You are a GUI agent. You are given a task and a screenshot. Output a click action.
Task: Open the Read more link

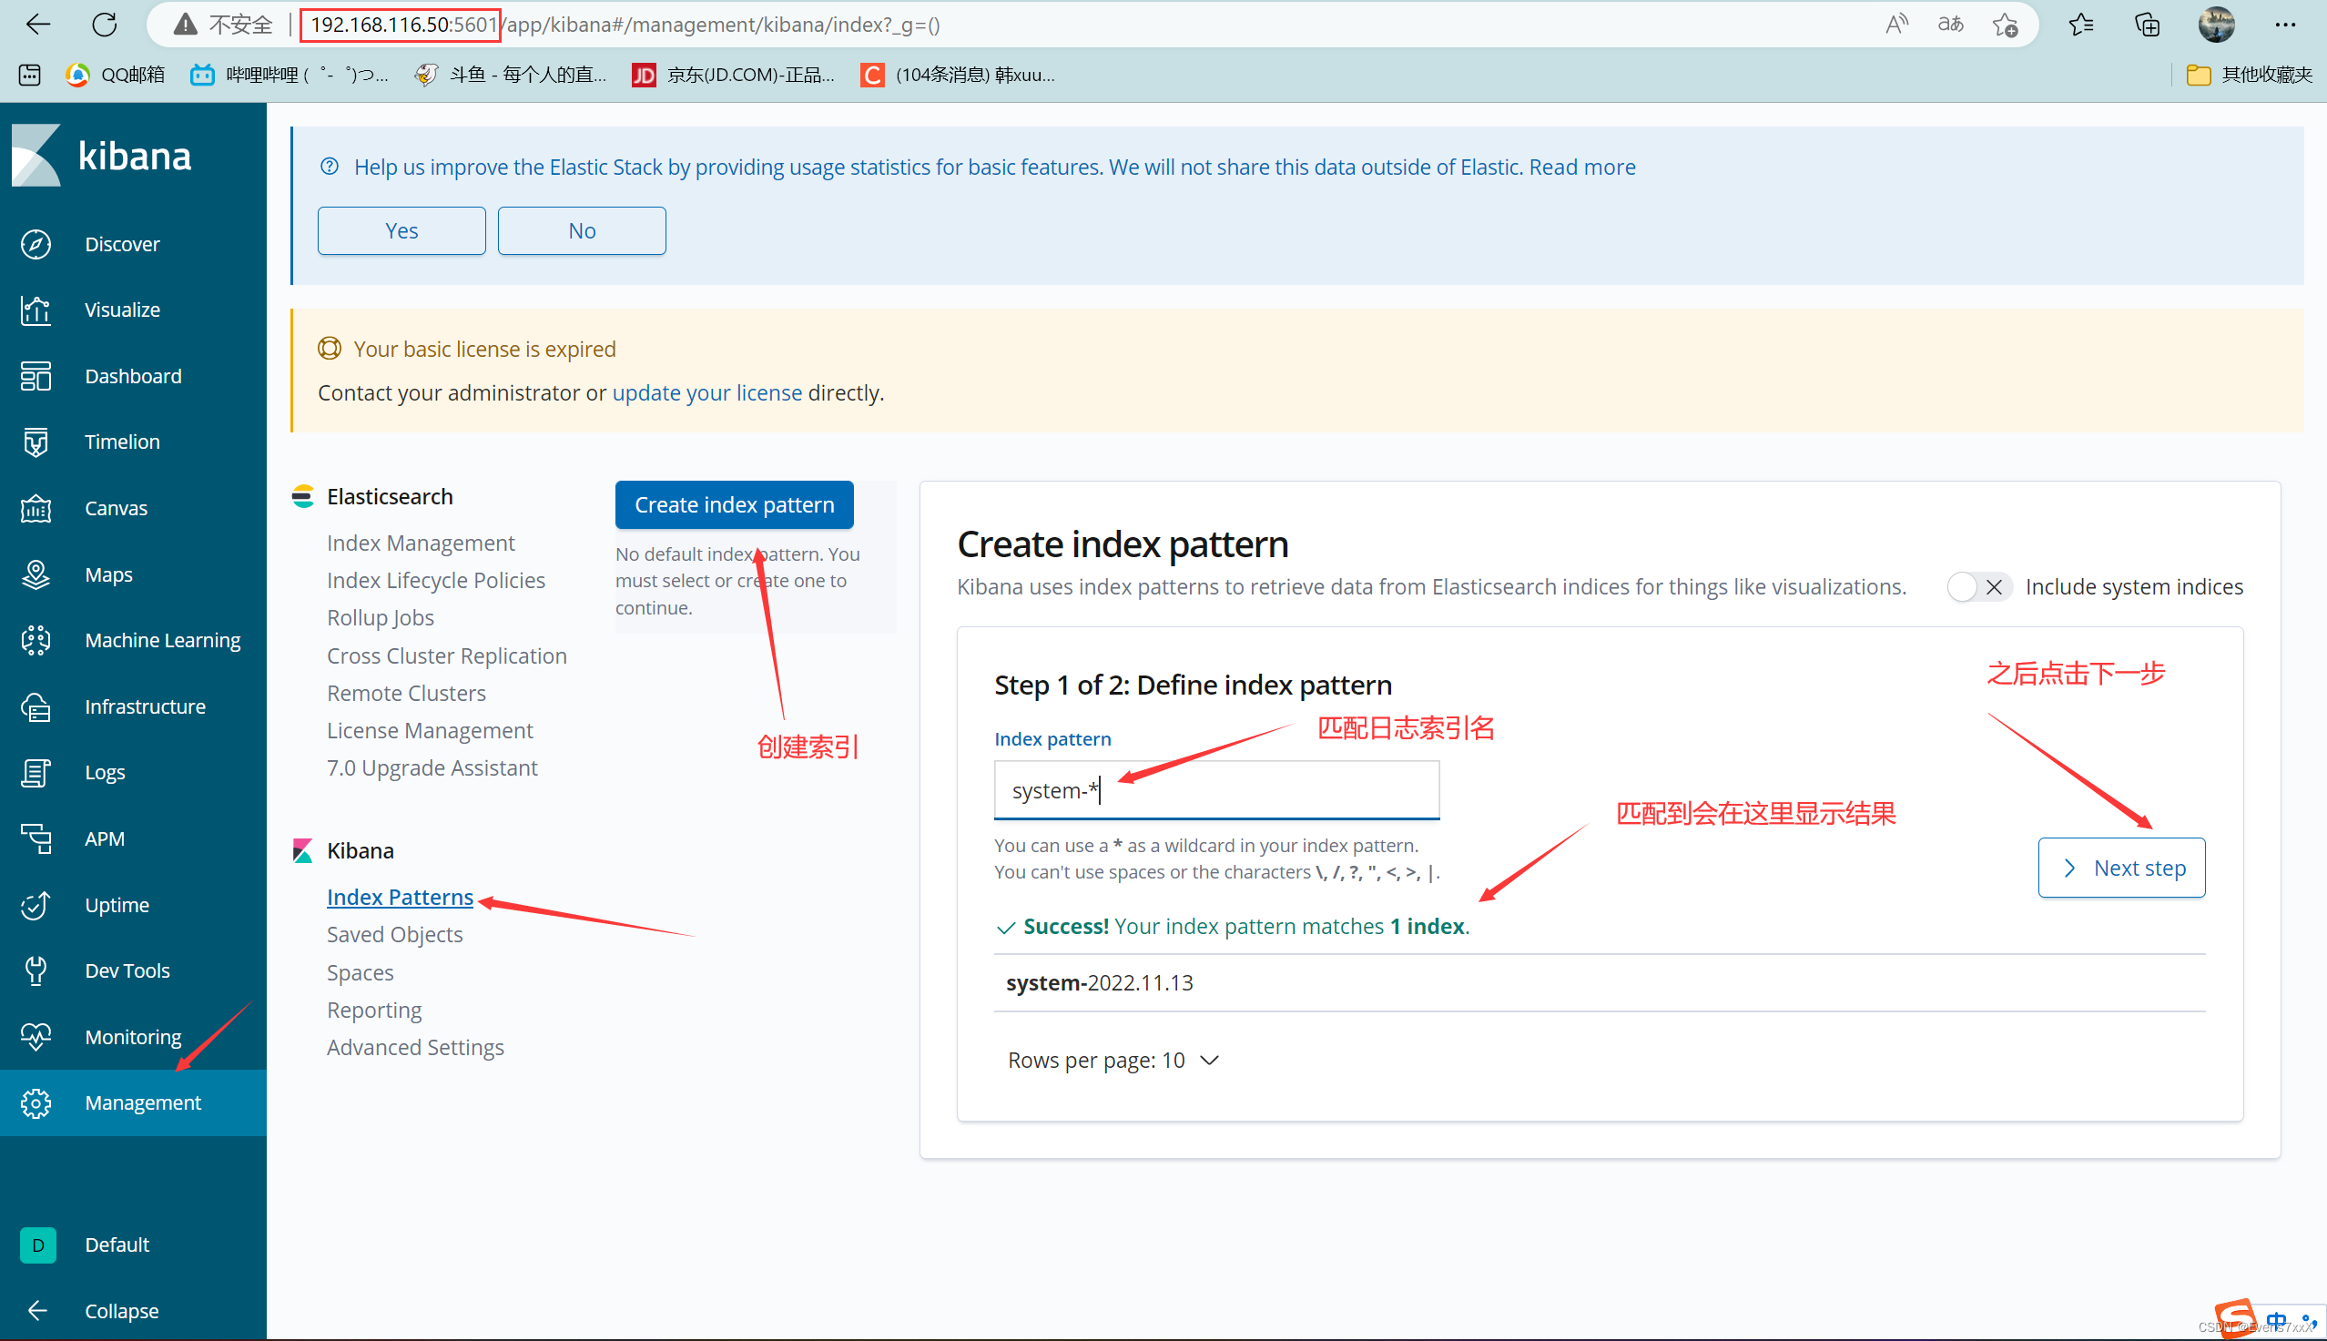click(x=1581, y=167)
